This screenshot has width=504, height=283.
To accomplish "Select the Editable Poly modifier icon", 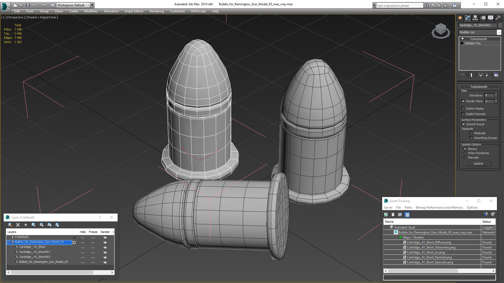I will coord(462,43).
